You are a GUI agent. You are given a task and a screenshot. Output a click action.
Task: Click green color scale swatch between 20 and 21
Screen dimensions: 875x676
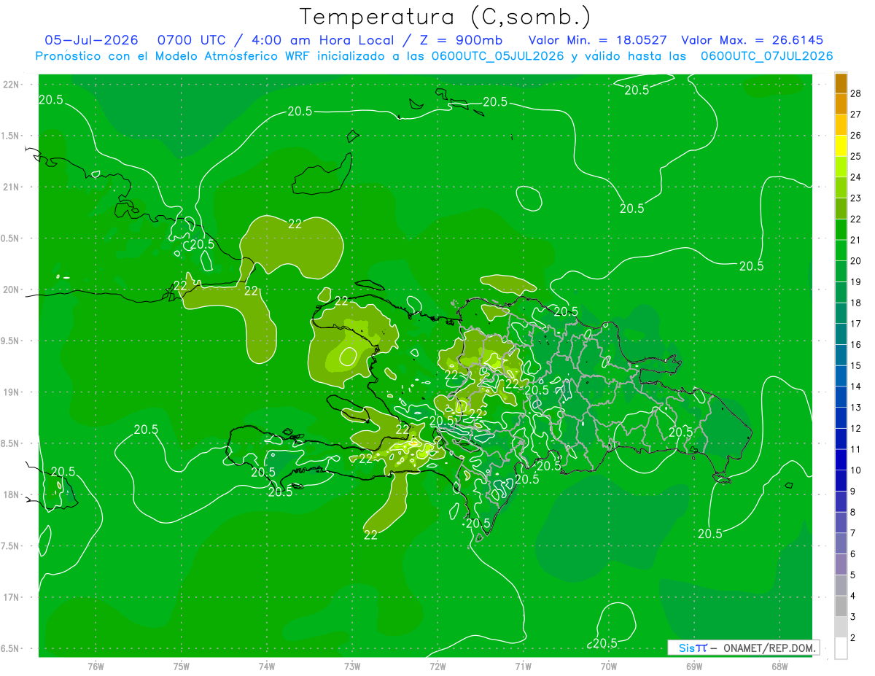click(x=841, y=250)
